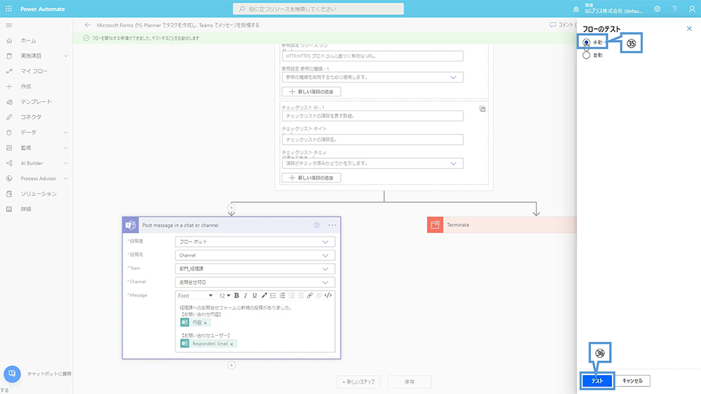Click the plus icon below Post message card

[x=231, y=365]
